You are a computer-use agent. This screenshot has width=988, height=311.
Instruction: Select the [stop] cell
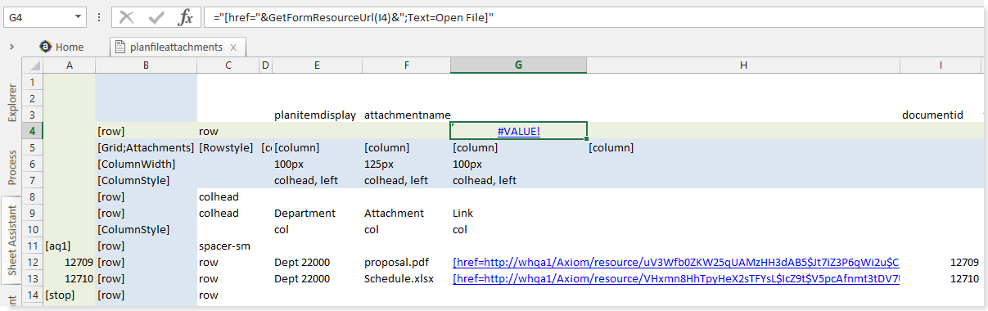pyautogui.click(x=69, y=295)
